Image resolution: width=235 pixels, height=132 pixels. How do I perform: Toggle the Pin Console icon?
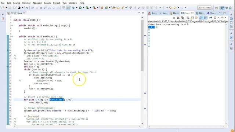tap(210, 18)
